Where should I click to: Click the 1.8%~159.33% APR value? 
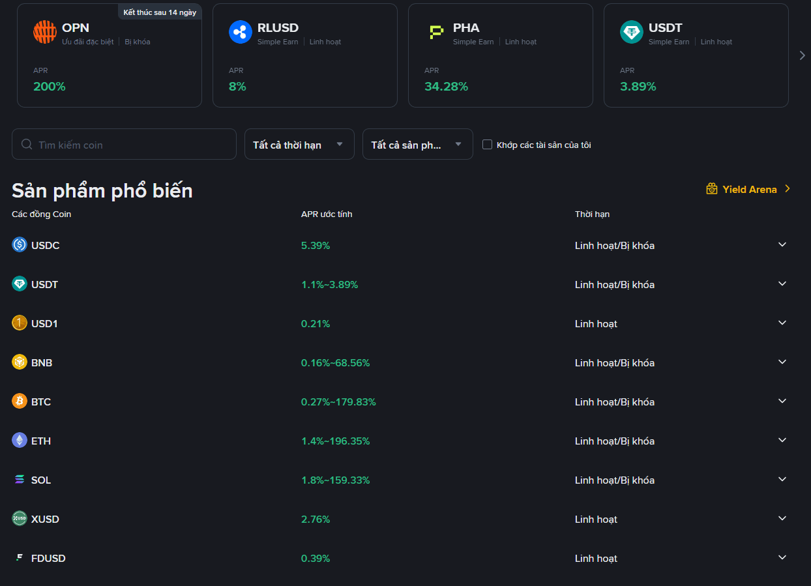click(x=335, y=480)
